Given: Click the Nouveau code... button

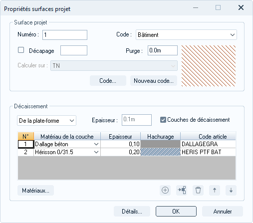Looking at the screenshot, I should coord(154,81).
